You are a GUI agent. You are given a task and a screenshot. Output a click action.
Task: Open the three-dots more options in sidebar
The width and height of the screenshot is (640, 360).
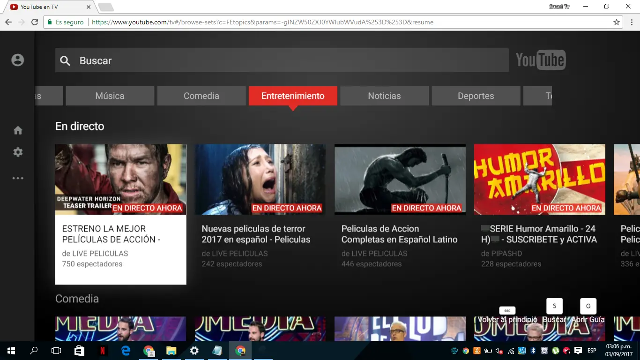18,178
